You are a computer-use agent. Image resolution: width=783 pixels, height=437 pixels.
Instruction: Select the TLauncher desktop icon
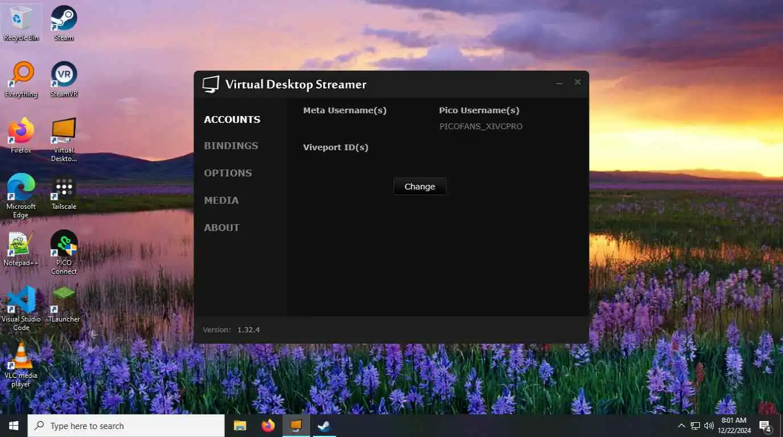coord(64,304)
